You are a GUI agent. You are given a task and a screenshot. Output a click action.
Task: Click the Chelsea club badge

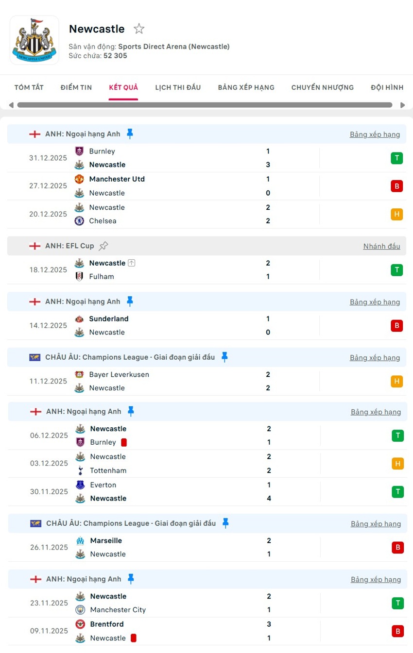80,221
